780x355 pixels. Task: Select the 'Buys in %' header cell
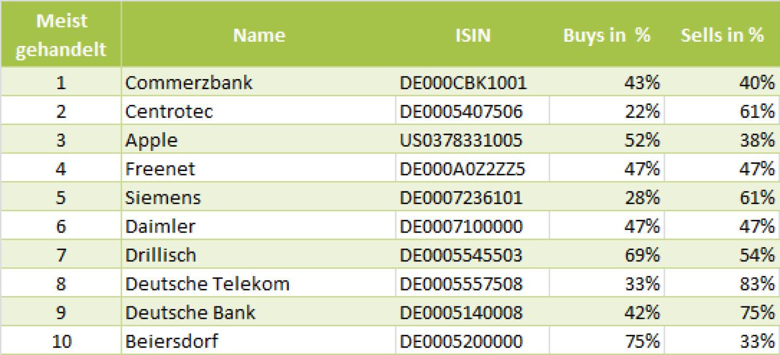[607, 35]
